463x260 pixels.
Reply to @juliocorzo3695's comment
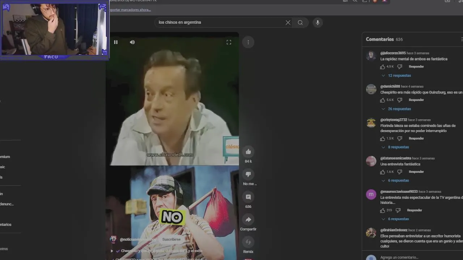416,67
